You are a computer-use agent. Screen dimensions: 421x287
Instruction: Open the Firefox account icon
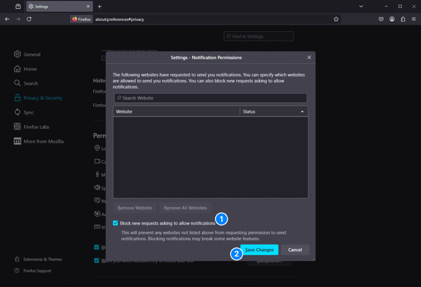pos(392,19)
